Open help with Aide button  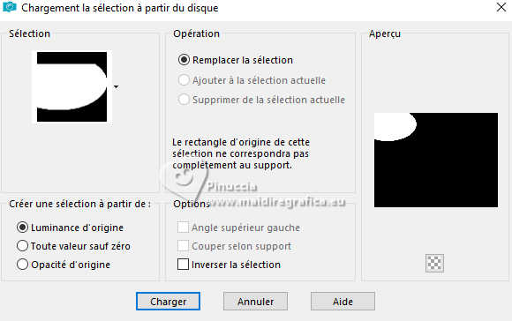pyautogui.click(x=343, y=301)
